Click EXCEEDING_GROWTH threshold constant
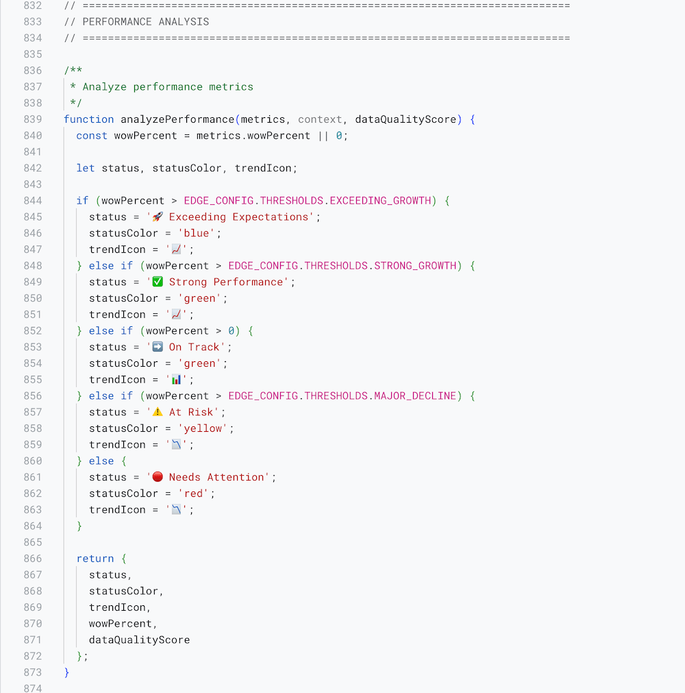685x693 pixels. click(380, 201)
